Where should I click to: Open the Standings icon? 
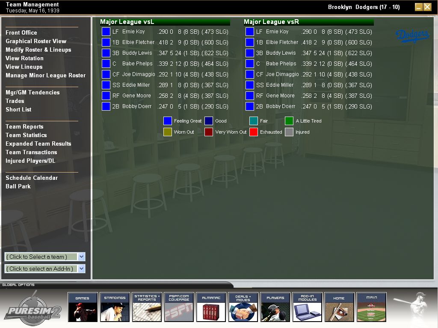coord(115,307)
